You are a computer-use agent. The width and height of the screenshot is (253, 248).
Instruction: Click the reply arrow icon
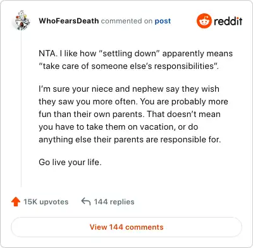(x=86, y=201)
